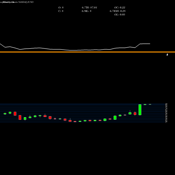
Task: Click the price scale labels beside the blue grid
Action: point(166,113)
